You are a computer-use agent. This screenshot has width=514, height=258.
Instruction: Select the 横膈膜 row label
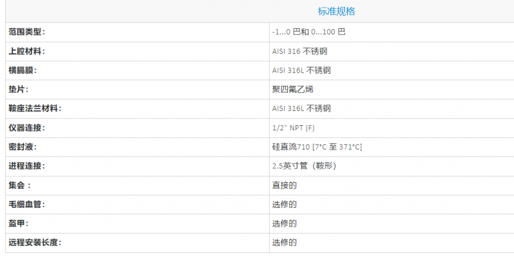pyautogui.click(x=22, y=70)
